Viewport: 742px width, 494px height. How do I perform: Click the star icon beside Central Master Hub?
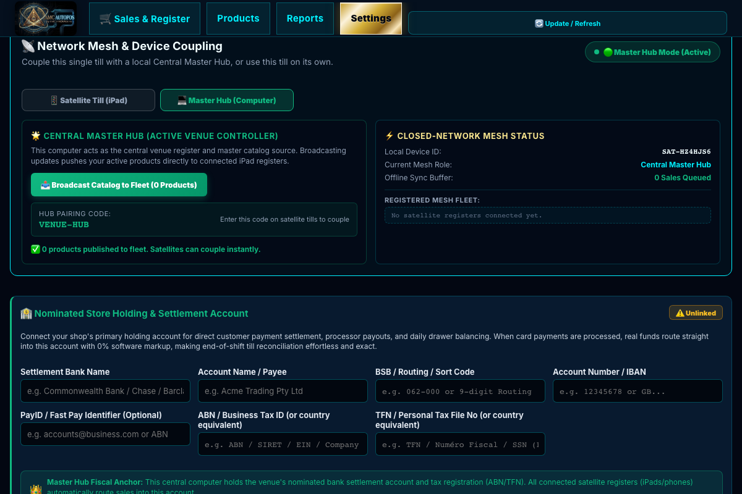tap(36, 136)
